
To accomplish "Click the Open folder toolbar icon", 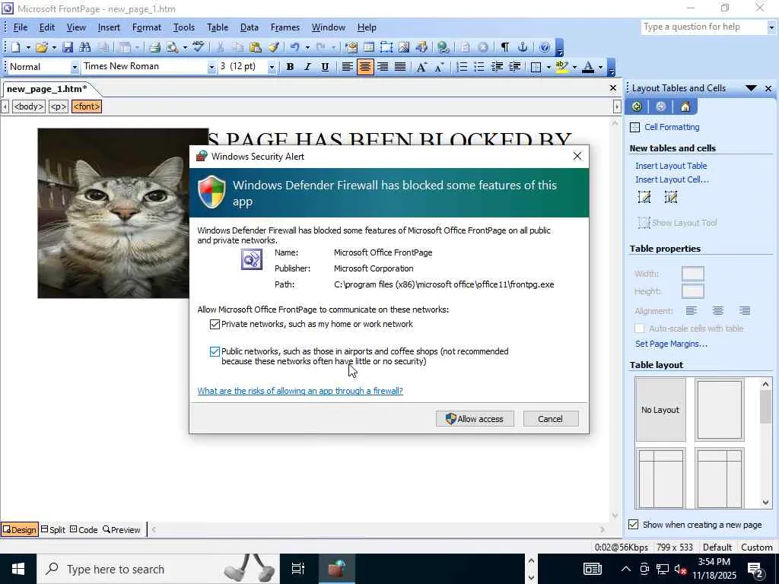I will 42,47.
